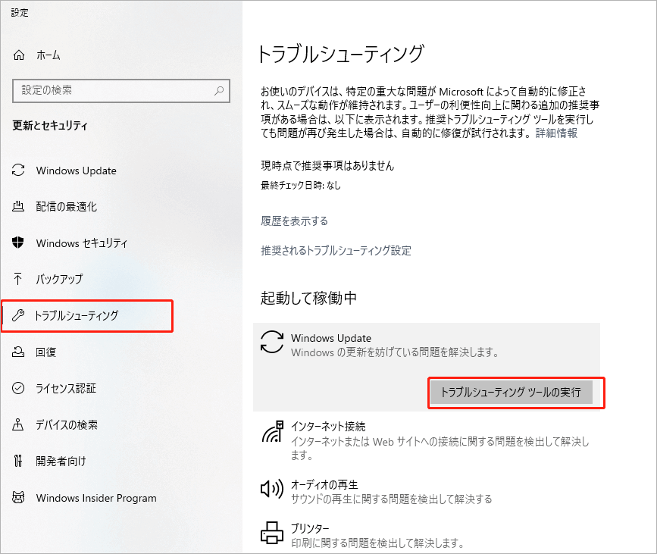The width and height of the screenshot is (657, 554).
Task: Click the バックアップ upload arrow icon
Action: (18, 279)
